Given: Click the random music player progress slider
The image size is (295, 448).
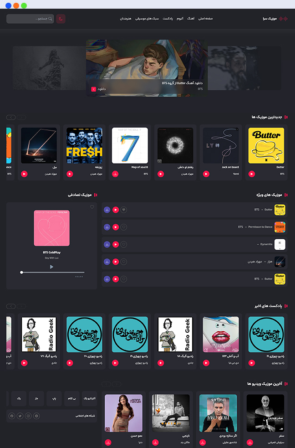Looking at the screenshot, I should (52, 272).
